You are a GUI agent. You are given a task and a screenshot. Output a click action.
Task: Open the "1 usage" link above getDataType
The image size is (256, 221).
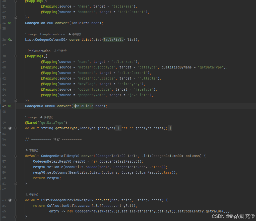pyautogui.click(x=31, y=117)
